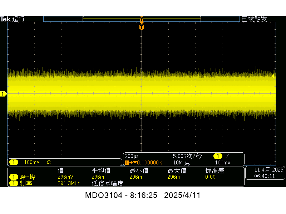Click the Tek 运行 run status
Screen dimensions: 286x214
[13, 19]
